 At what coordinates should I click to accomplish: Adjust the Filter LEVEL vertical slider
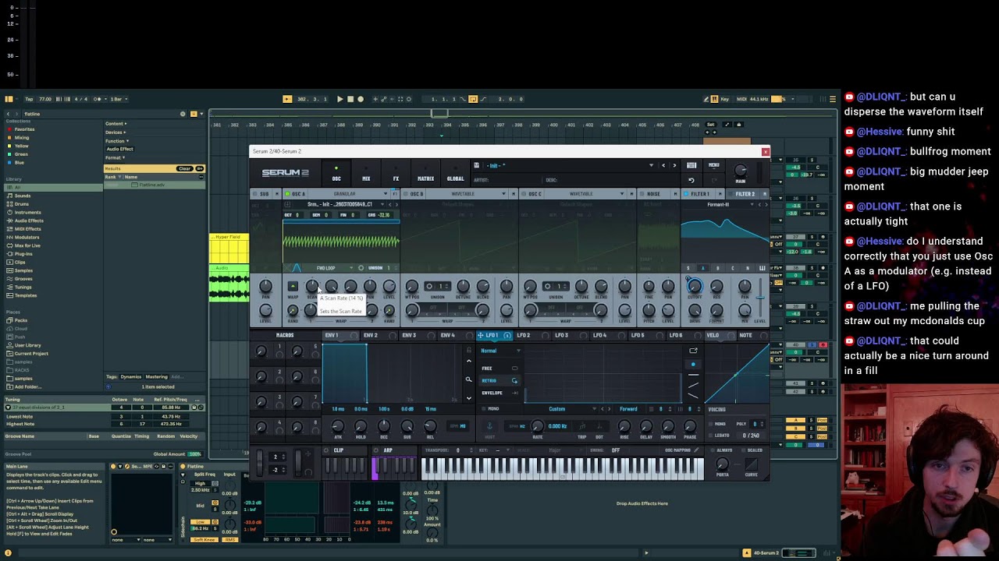(x=761, y=296)
